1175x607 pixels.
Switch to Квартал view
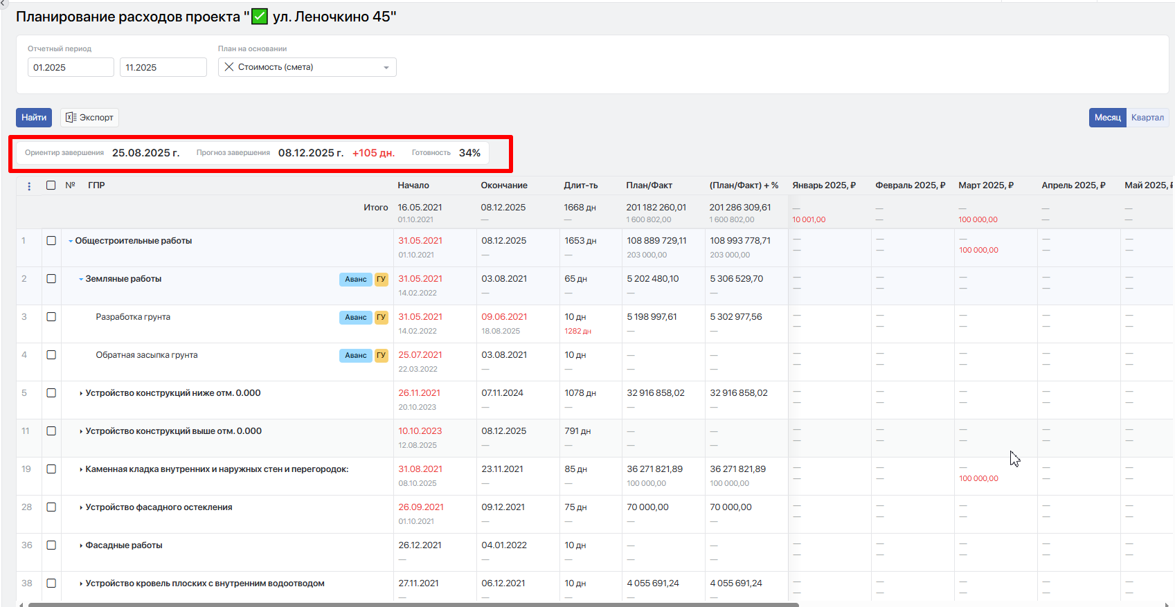(x=1147, y=118)
